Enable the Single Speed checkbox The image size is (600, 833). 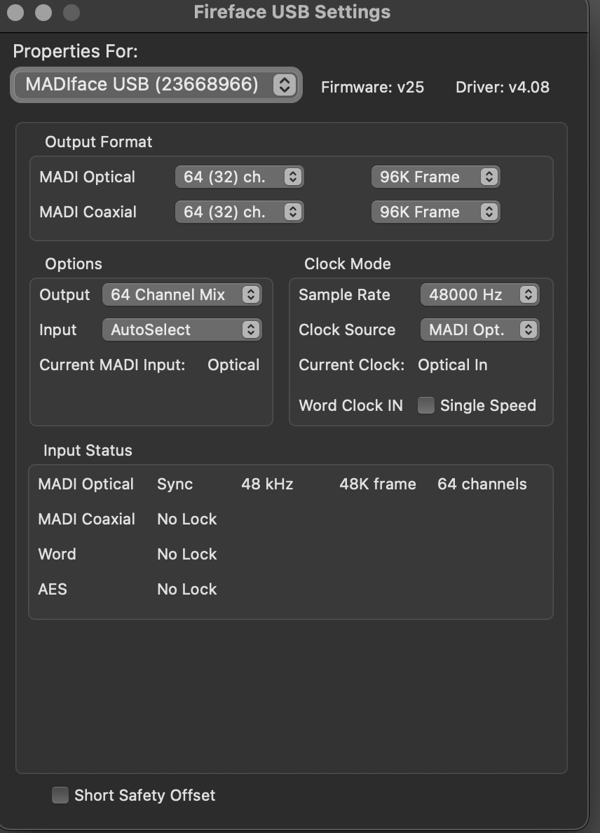pos(426,405)
